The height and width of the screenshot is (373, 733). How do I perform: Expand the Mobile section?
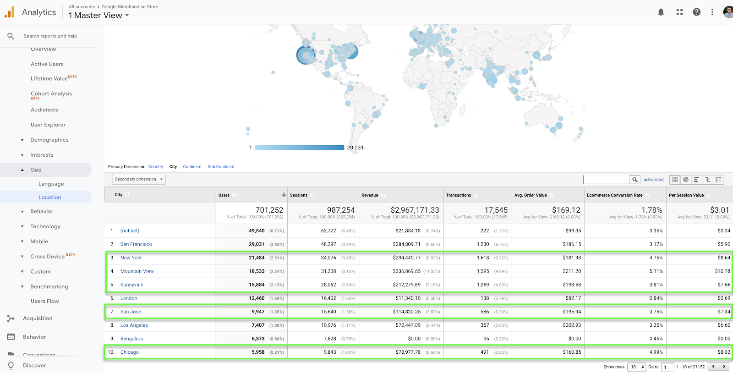[22, 241]
